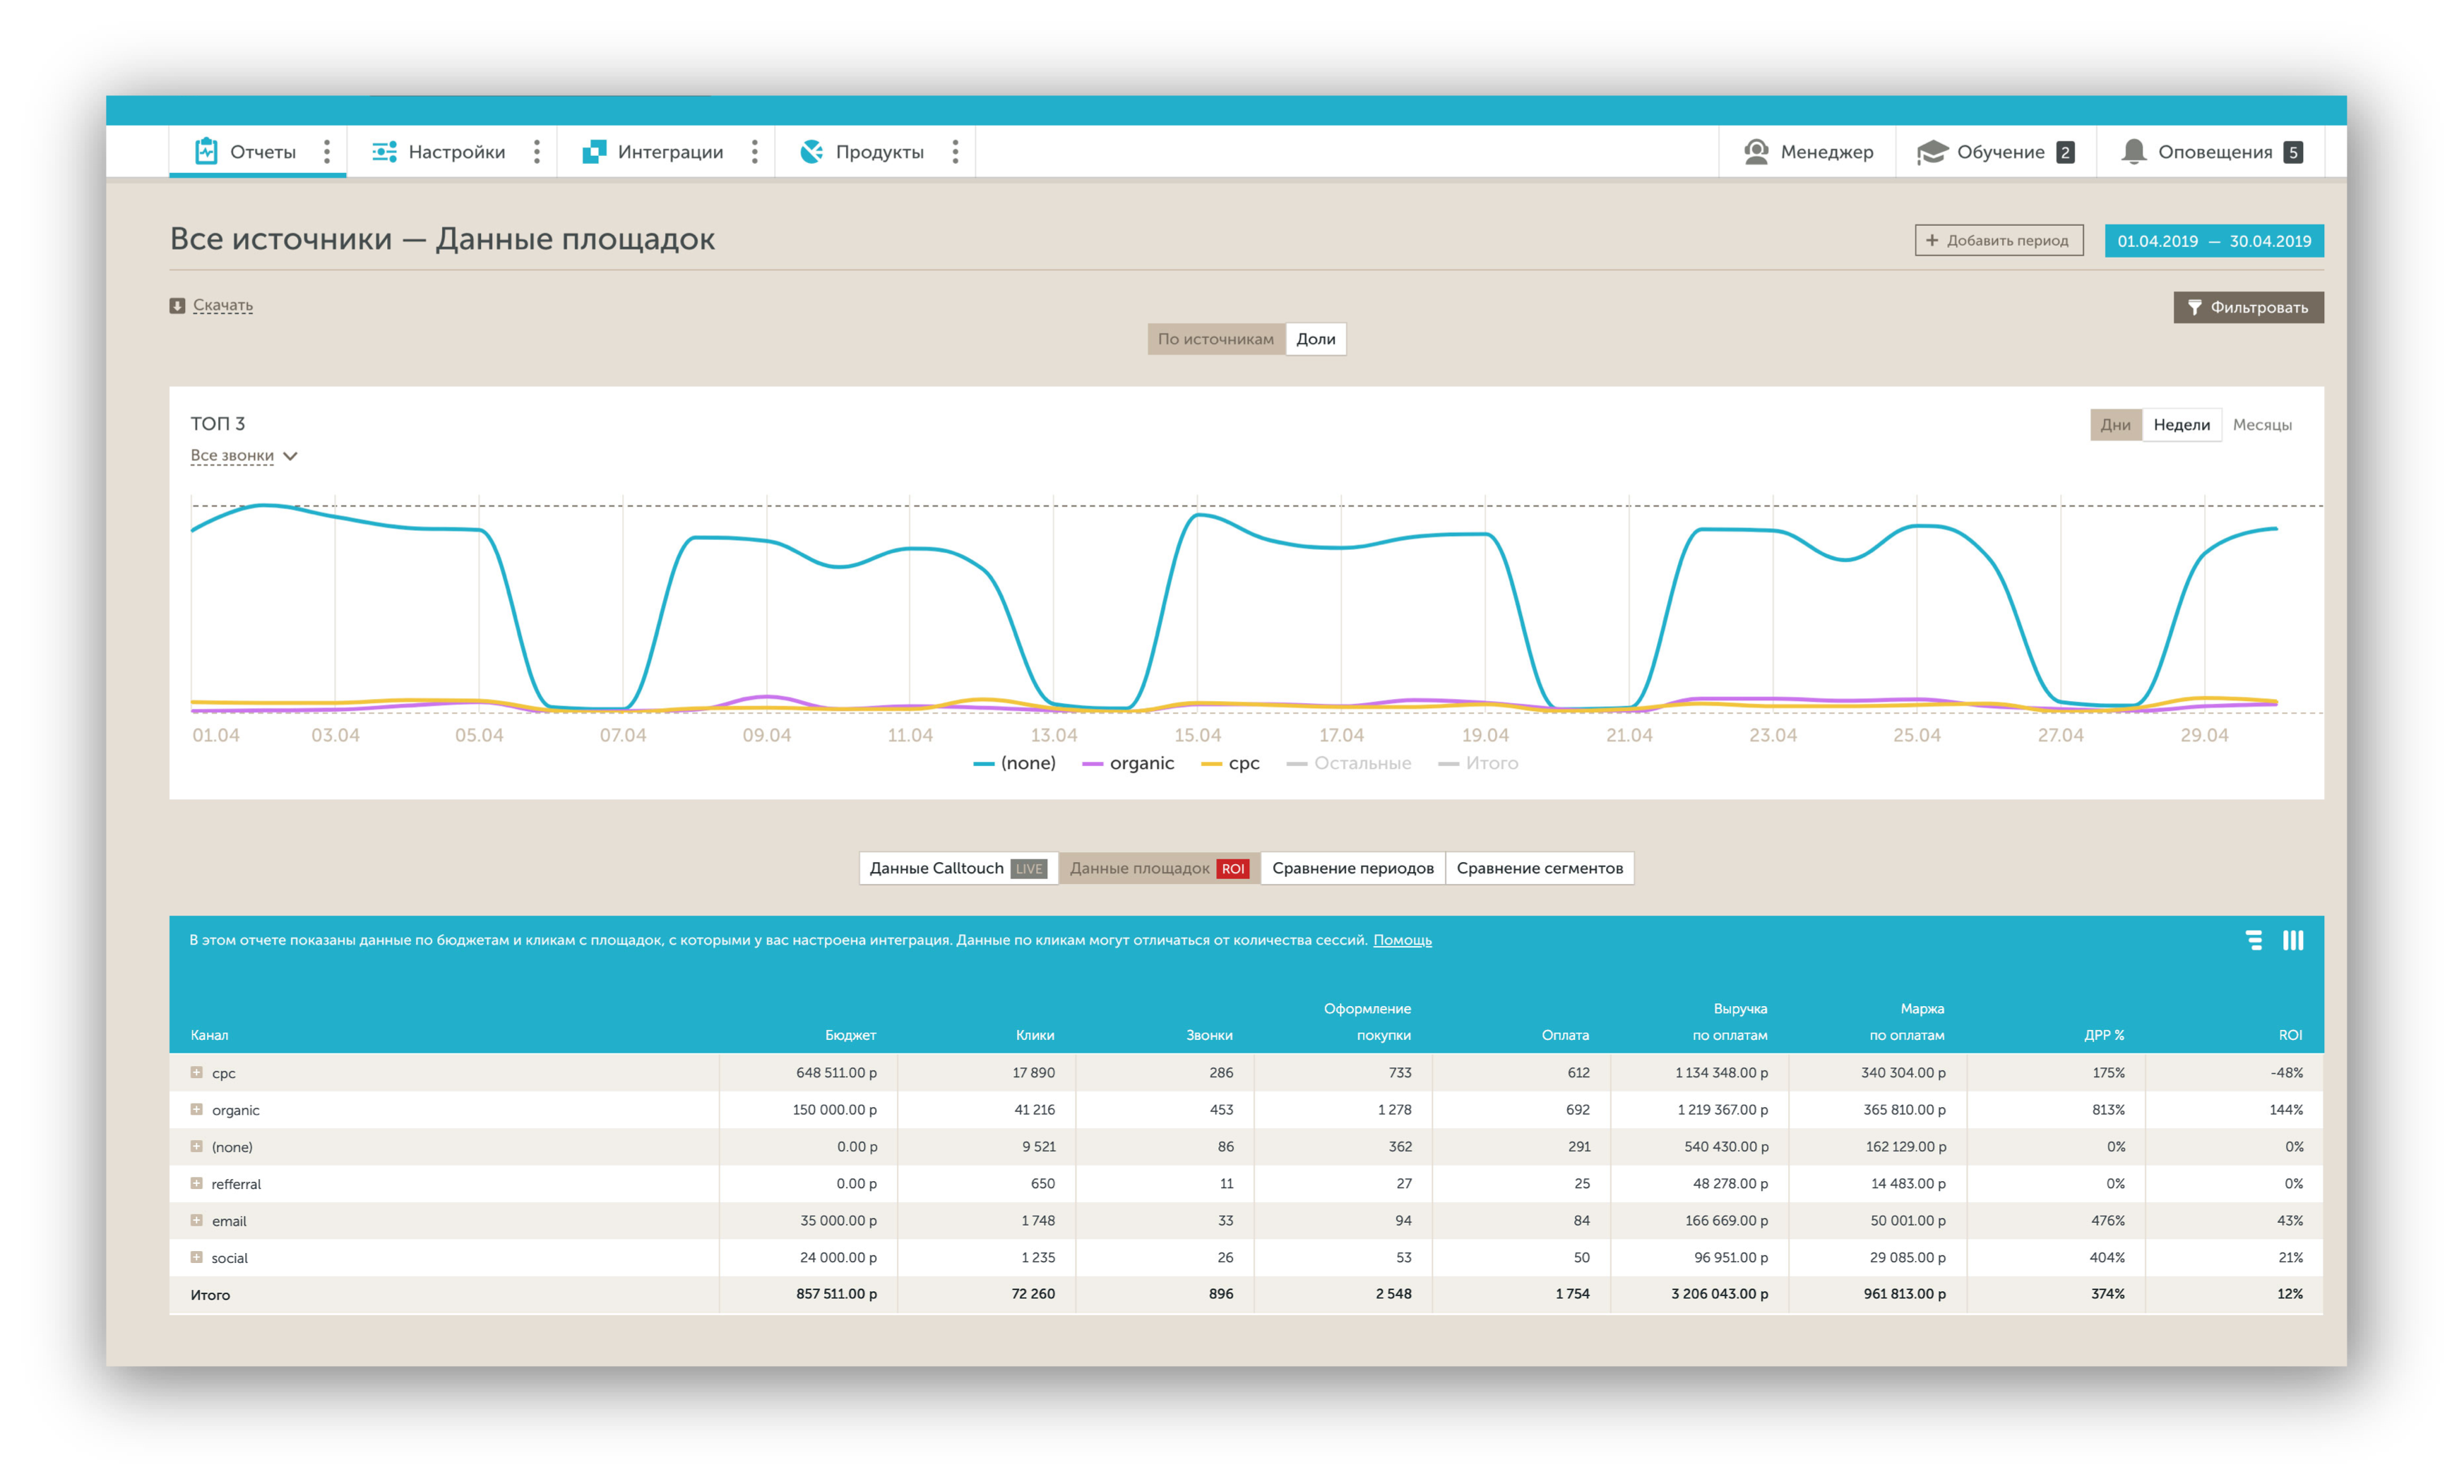The image size is (2464, 1484).
Task: Switch chart to Доли view
Action: tap(1315, 339)
